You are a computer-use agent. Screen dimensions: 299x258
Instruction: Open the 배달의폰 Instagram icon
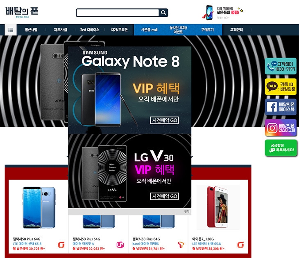pyautogui.click(x=281, y=128)
